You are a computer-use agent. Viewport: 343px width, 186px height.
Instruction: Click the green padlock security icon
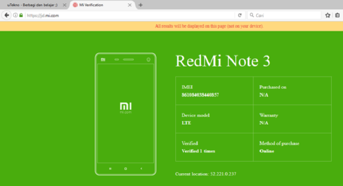tap(21, 15)
